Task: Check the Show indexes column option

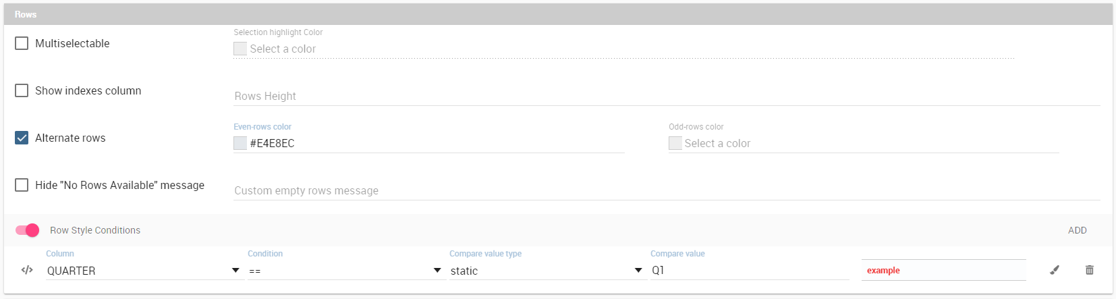Action: coord(22,90)
